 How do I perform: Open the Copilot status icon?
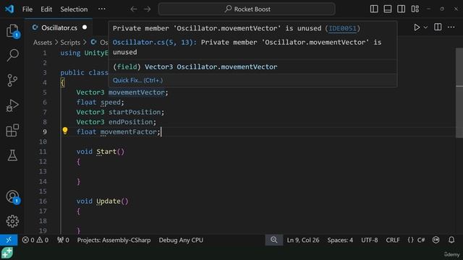[x=436, y=240]
